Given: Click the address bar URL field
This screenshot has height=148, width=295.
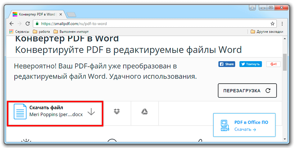Looking at the screenshot, I should pos(149,24).
